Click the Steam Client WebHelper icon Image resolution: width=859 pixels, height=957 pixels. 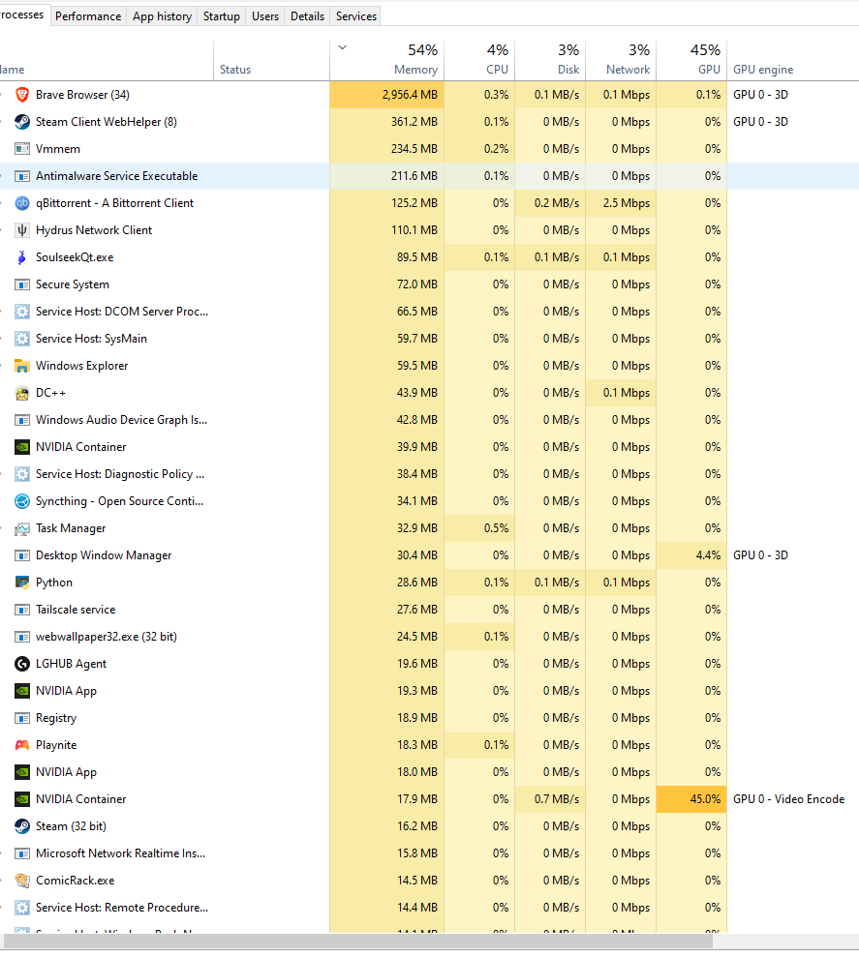tap(22, 122)
